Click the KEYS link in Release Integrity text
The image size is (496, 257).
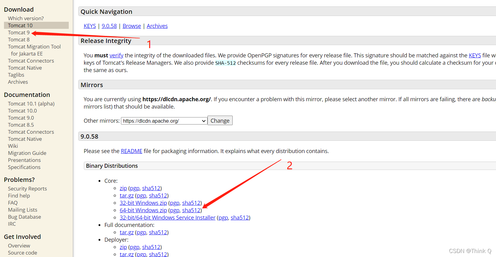tap(475, 55)
